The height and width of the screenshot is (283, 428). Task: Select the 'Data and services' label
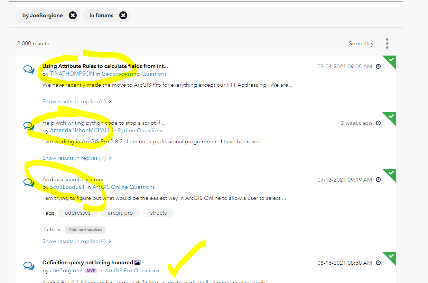[85, 230]
